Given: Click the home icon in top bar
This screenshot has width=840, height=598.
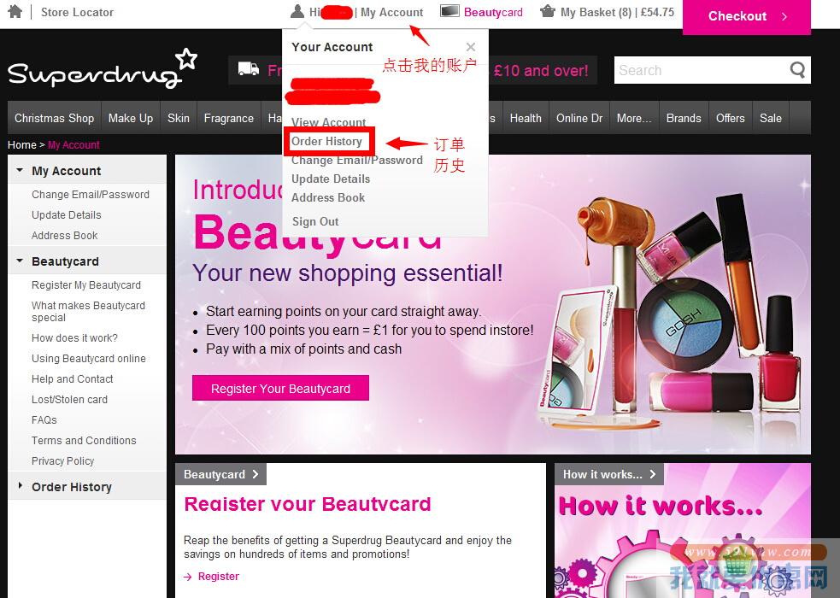Looking at the screenshot, I should 15,11.
